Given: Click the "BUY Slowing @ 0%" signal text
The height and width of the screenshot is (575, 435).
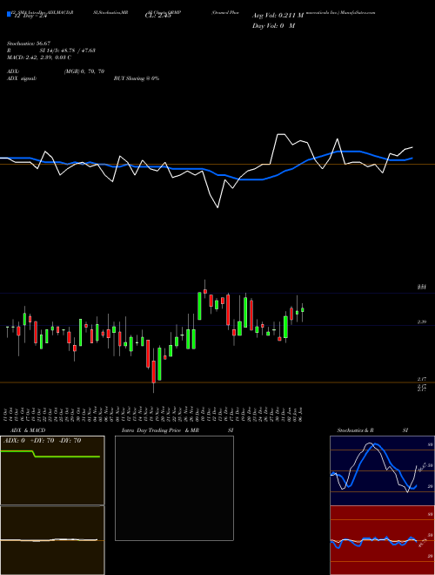Looking at the screenshot, I should (137, 78).
